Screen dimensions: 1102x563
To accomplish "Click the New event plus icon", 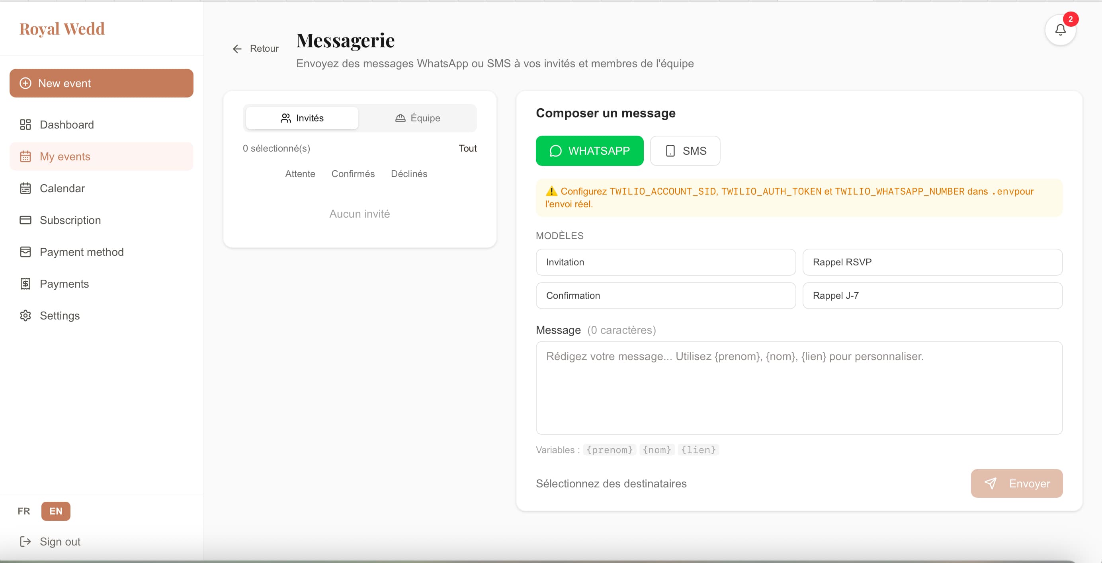I will [x=25, y=84].
